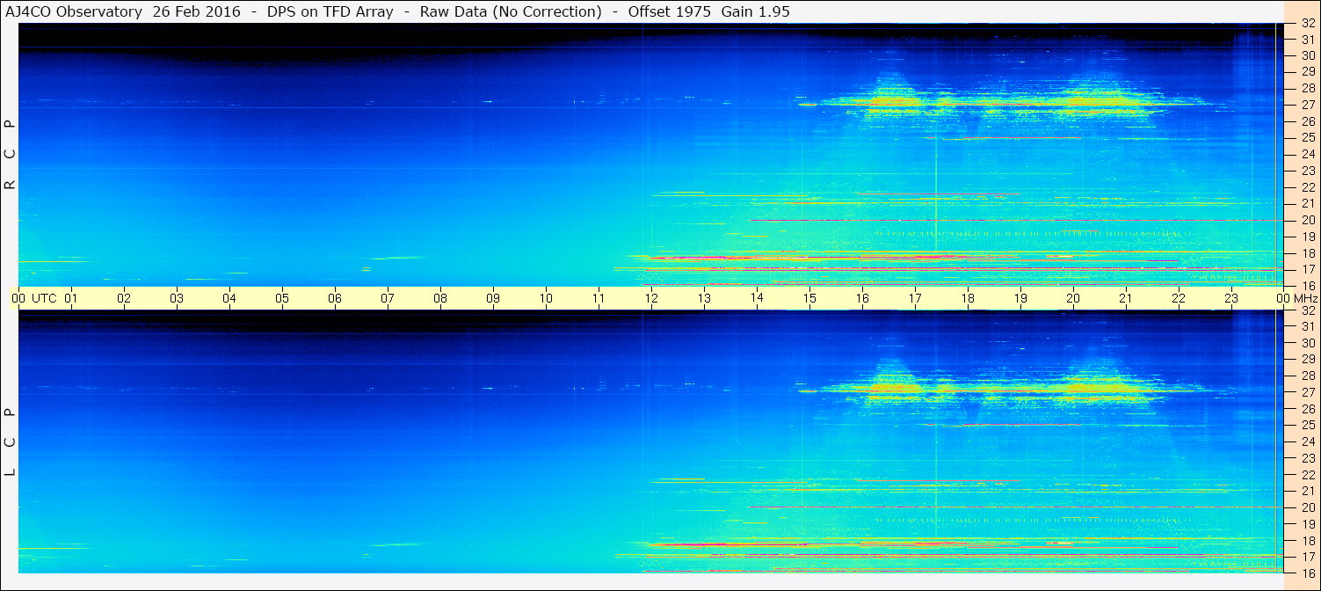The image size is (1321, 591).
Task: Click the 18 MHz tick label in LCP panel
Action: pyautogui.click(x=1308, y=541)
